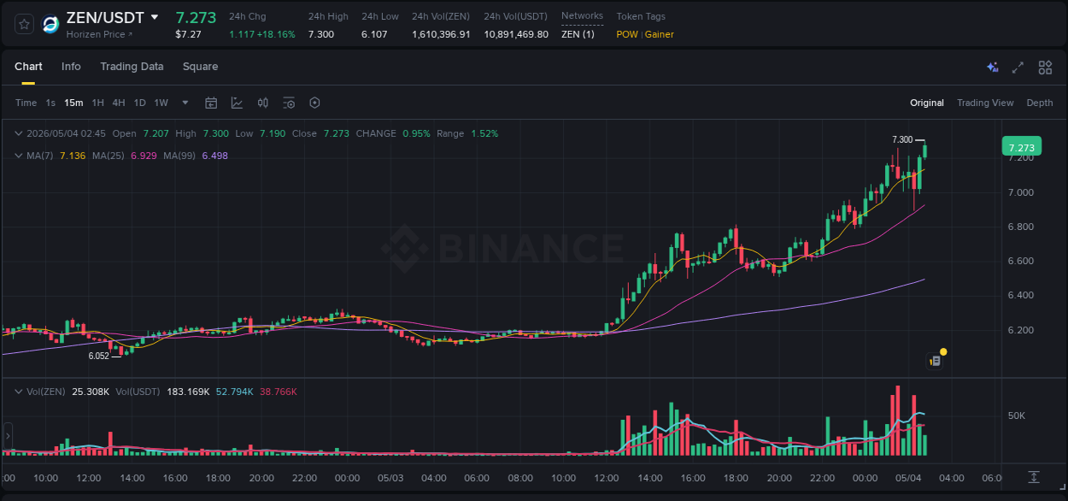Open the Horizen Price link
This screenshot has width=1068, height=501.
point(100,34)
